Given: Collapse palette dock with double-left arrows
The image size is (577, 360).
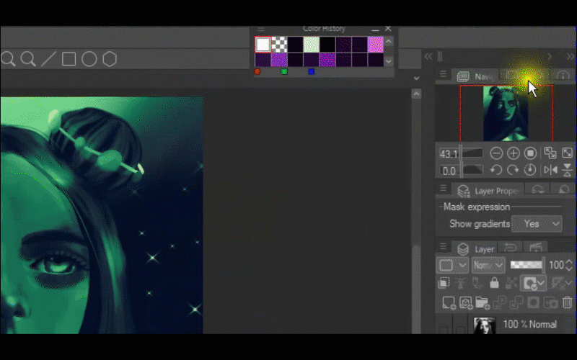Looking at the screenshot, I should click(x=428, y=57).
